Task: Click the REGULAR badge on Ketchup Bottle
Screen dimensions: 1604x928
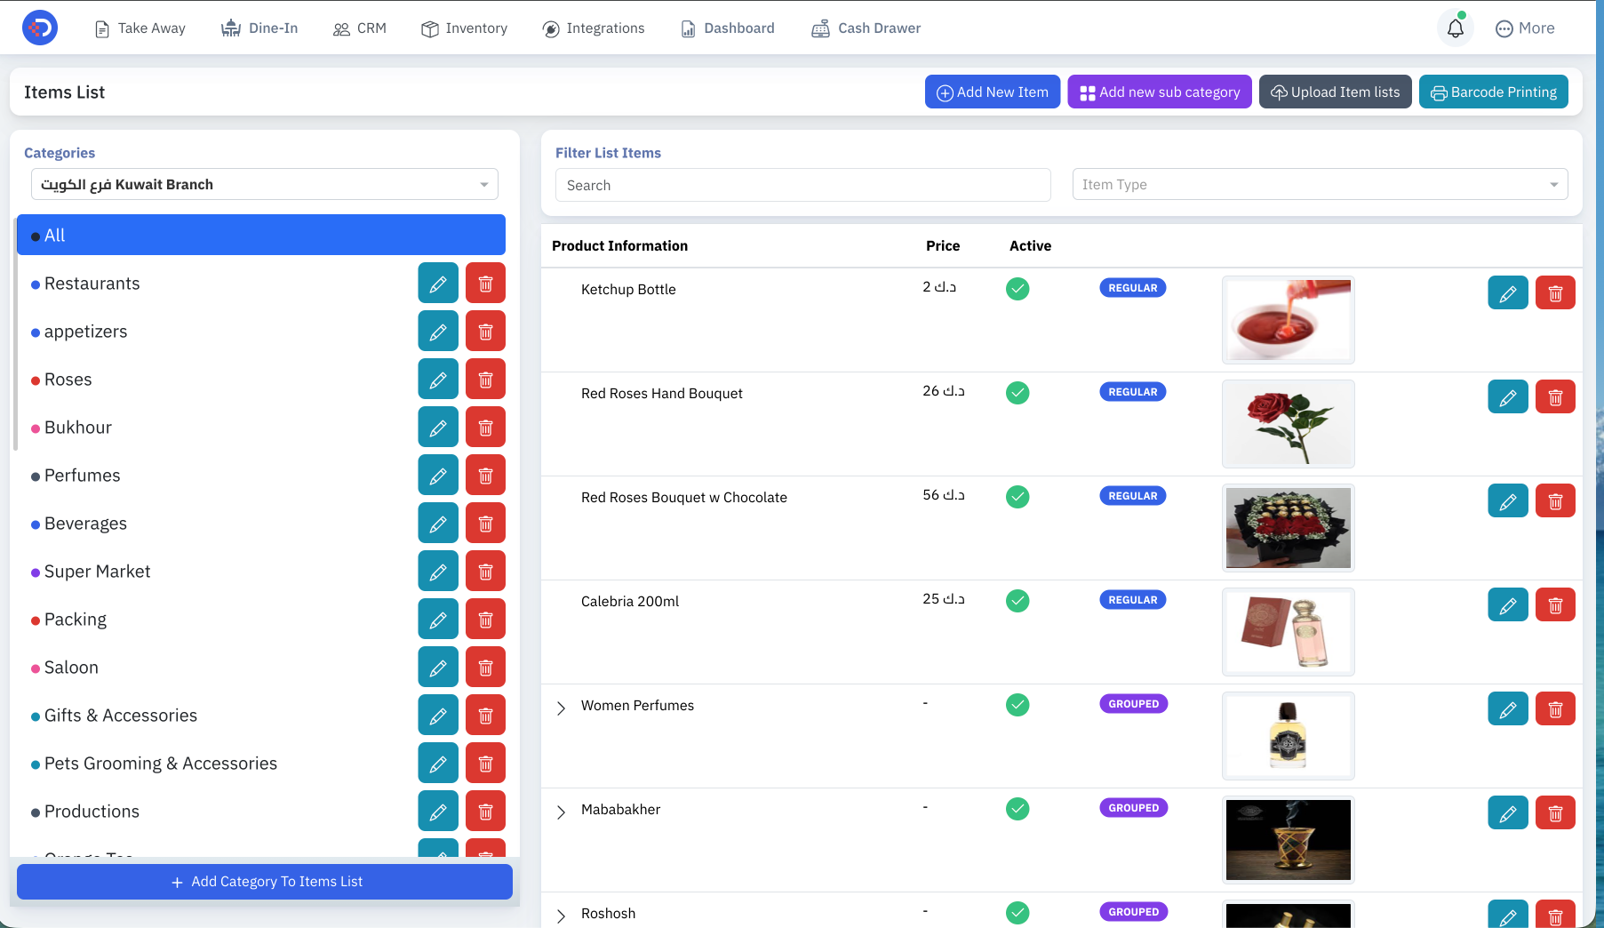Action: 1133,288
